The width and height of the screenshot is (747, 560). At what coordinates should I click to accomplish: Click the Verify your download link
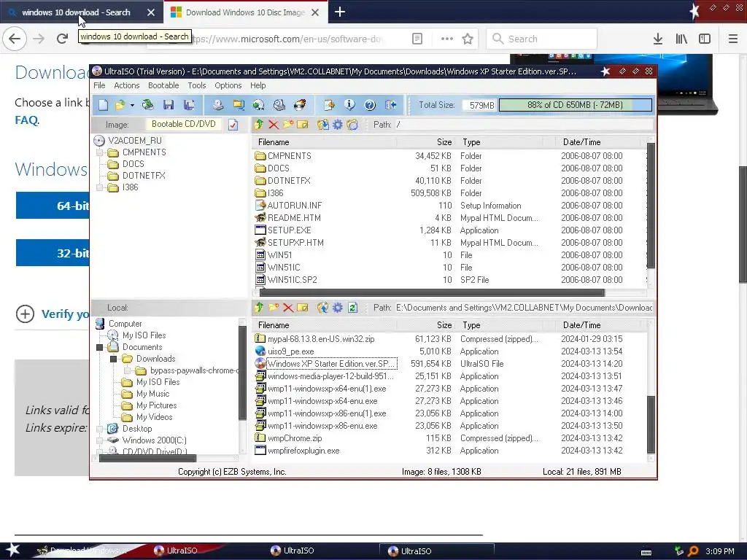65,314
